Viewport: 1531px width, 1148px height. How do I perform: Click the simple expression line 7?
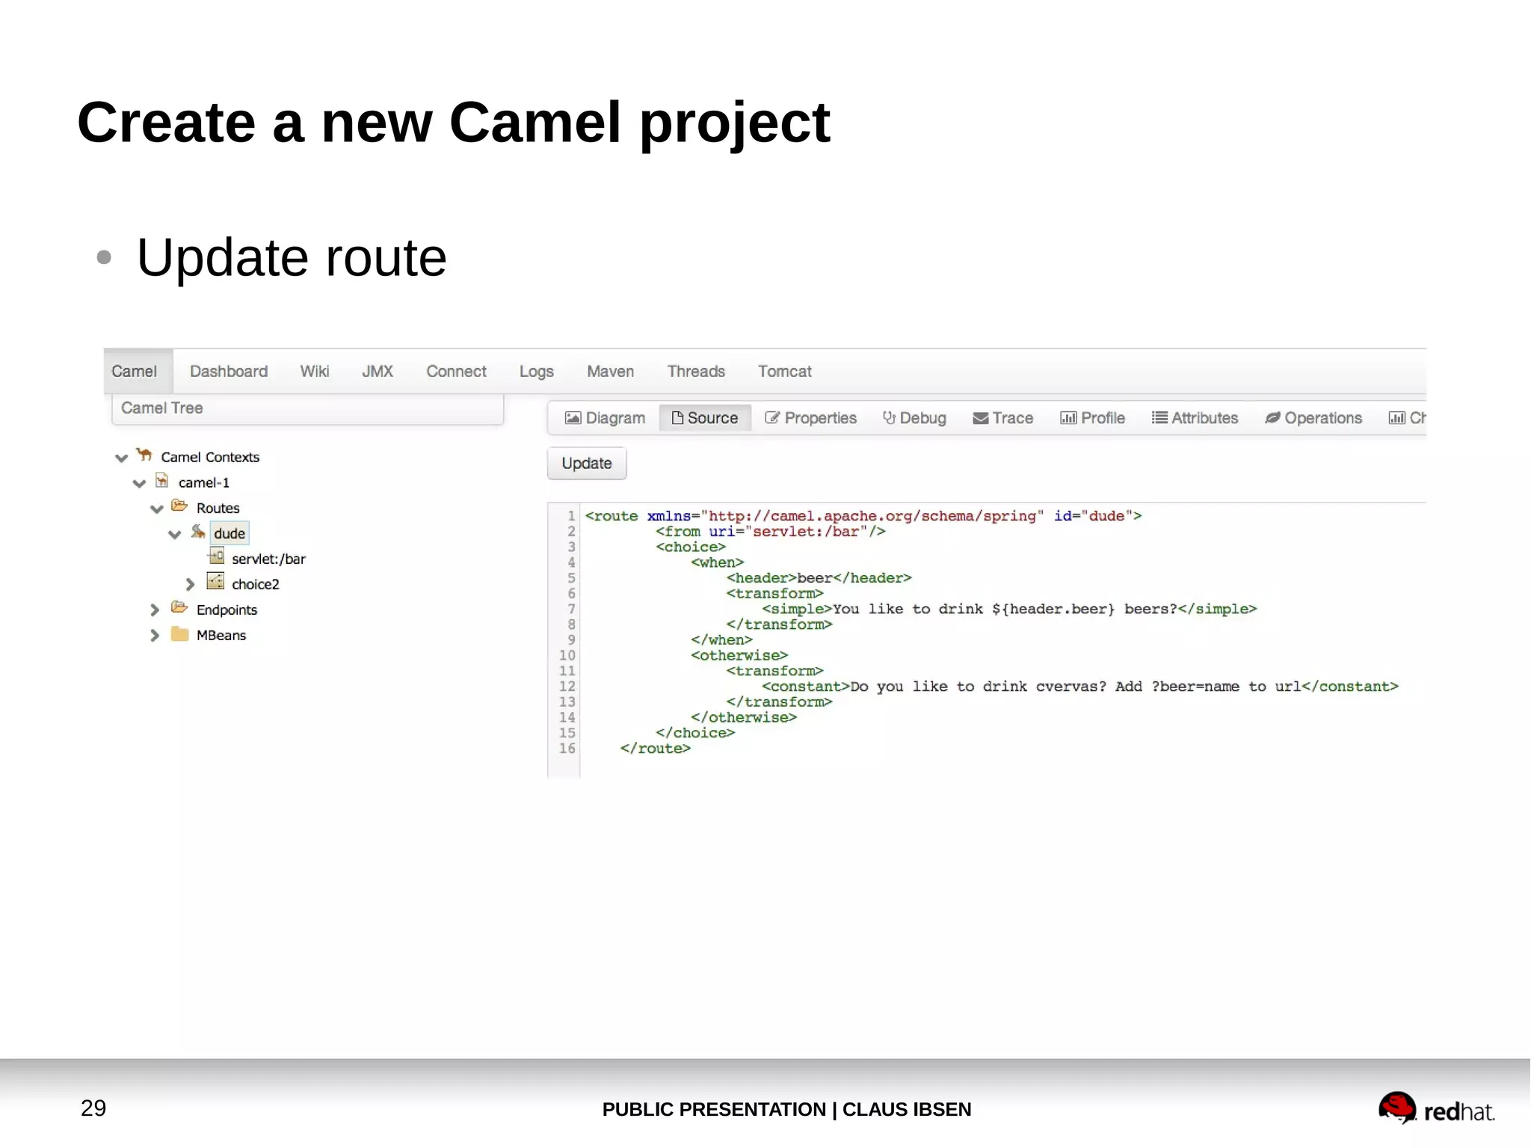pyautogui.click(x=1009, y=609)
